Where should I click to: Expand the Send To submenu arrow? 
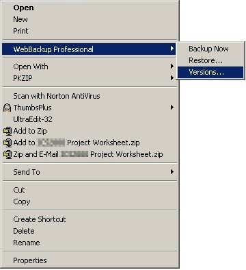pos(172,171)
